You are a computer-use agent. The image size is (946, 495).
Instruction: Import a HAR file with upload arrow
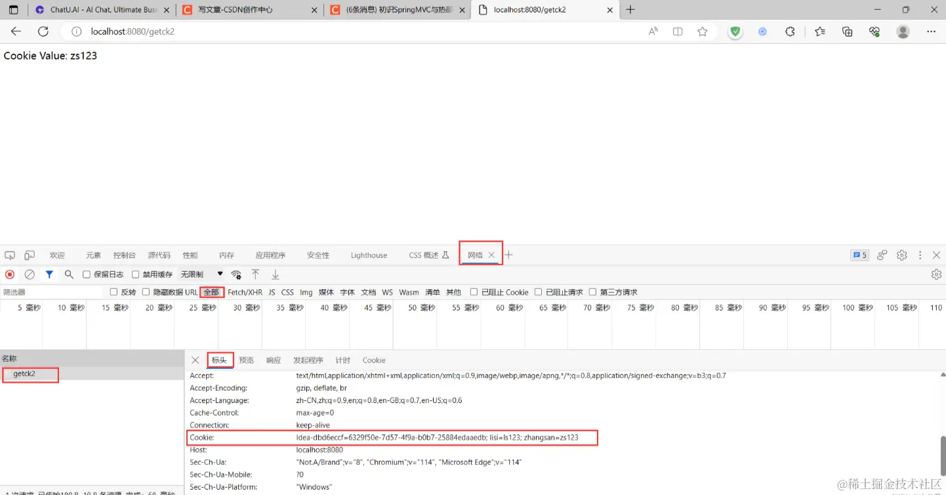(256, 274)
